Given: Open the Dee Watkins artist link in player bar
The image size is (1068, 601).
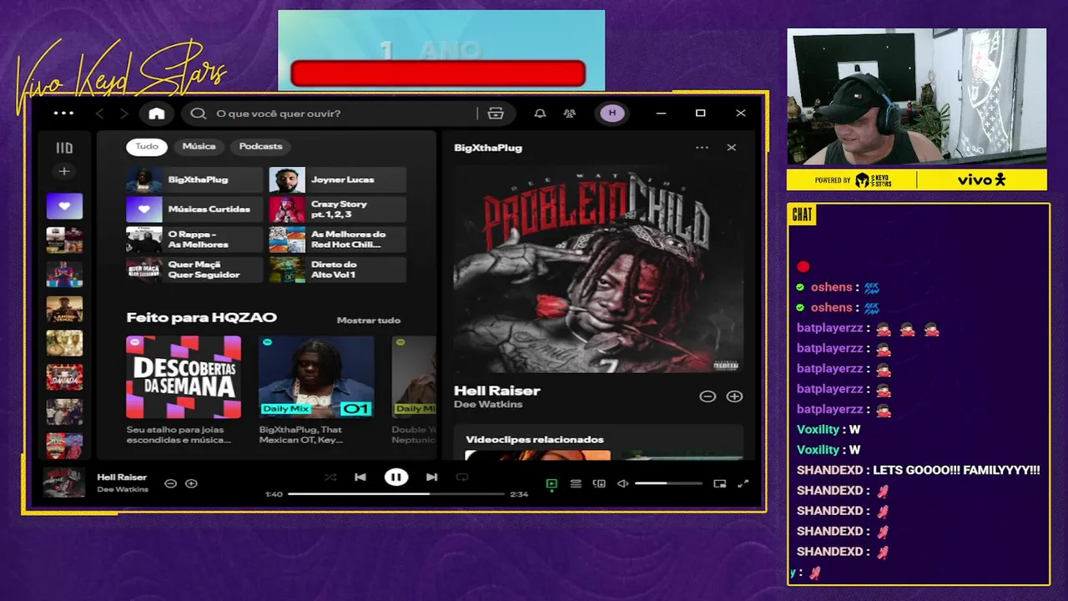Looking at the screenshot, I should (x=123, y=489).
